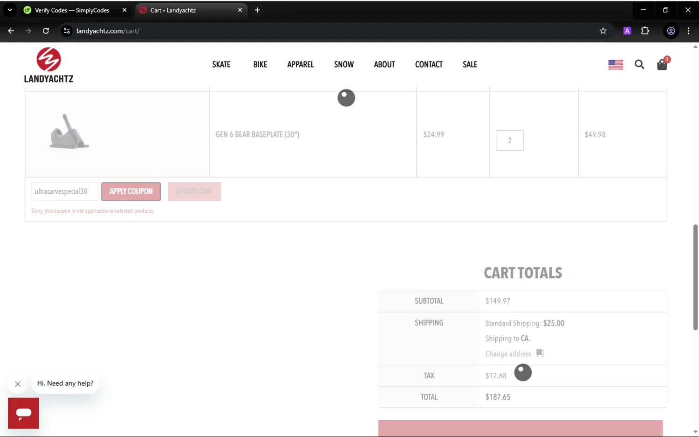The width and height of the screenshot is (699, 437).
Task: Click the 'Hi. Need any help?' chat message
Action: [65, 383]
